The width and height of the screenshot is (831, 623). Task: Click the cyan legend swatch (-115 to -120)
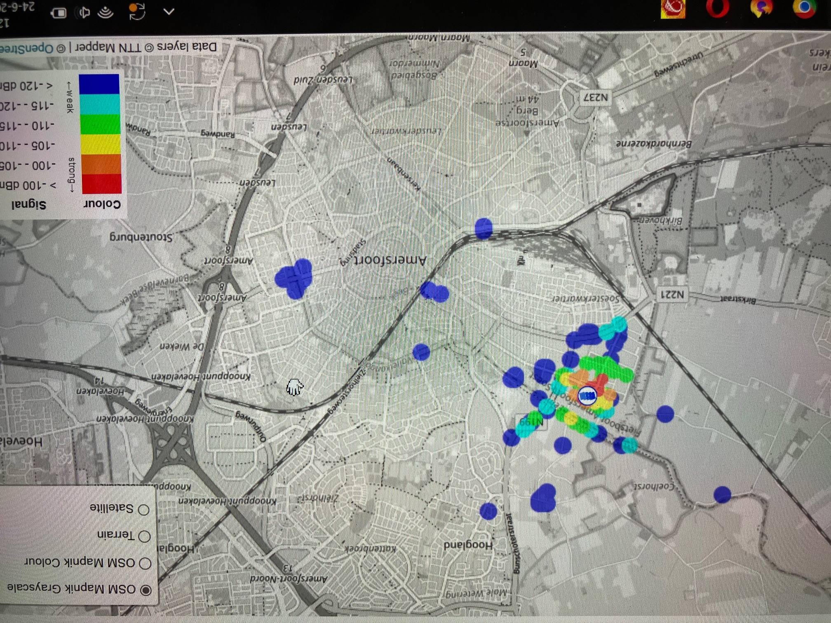[100, 105]
